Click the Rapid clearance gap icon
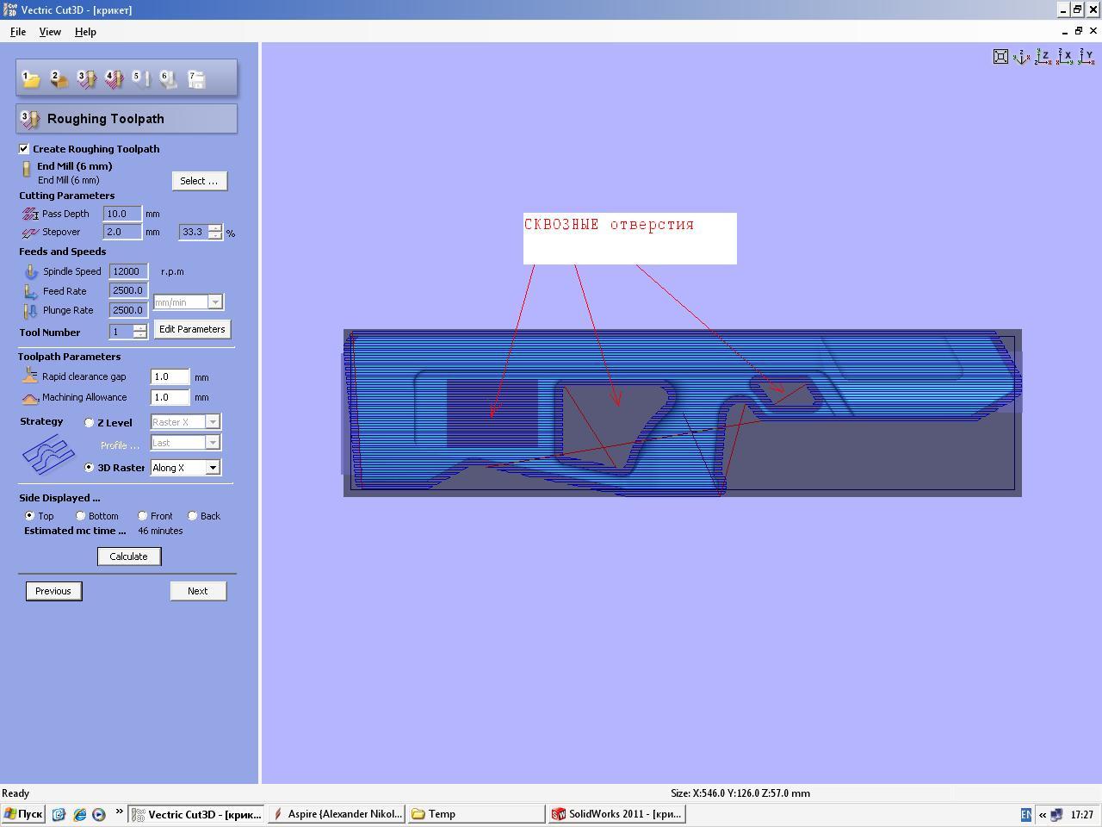 click(30, 376)
